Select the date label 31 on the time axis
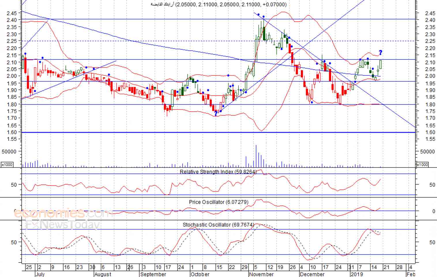The width and height of the screenshot is (437, 277). click(x=351, y=267)
